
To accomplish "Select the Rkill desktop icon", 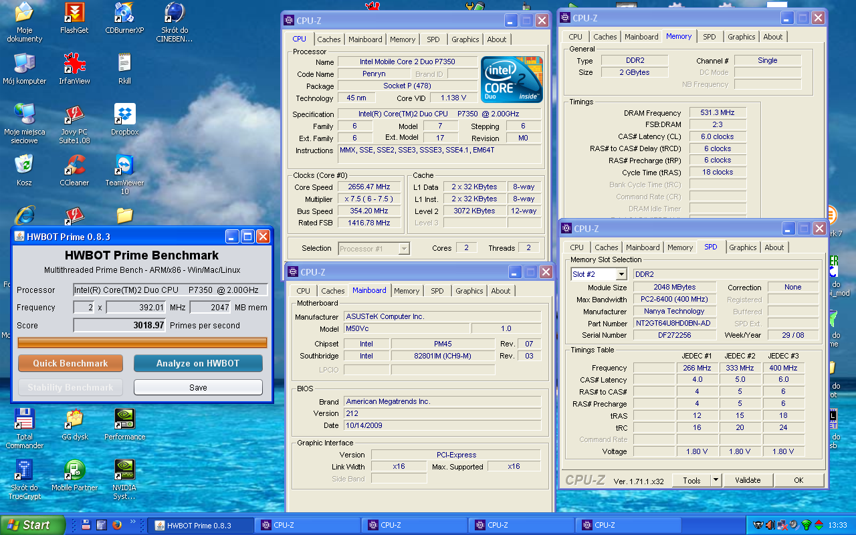I will coord(124,69).
